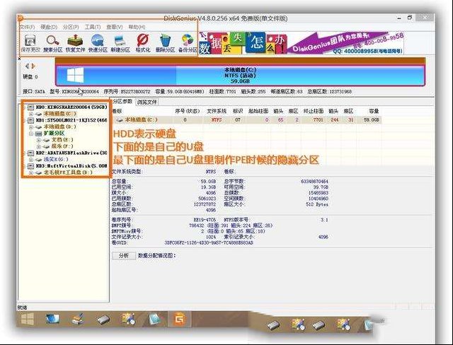Open the 分区(P) menu
Viewport: 453px width, 345px height.
[71, 27]
